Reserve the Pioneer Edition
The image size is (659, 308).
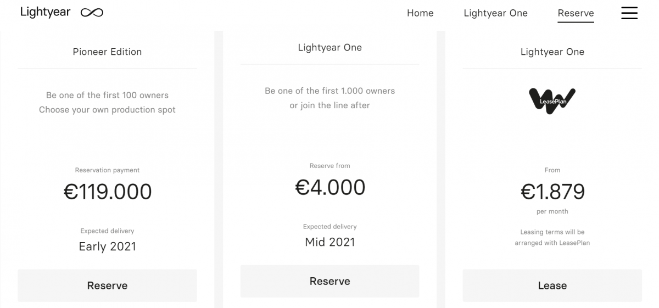click(107, 285)
